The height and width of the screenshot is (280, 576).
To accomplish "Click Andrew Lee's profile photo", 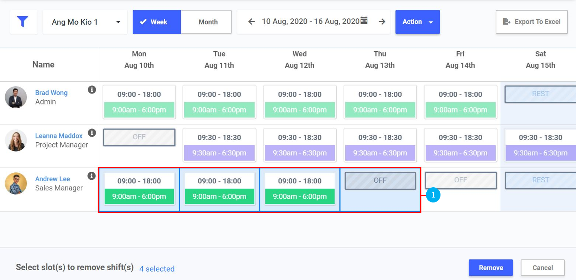I will [16, 183].
